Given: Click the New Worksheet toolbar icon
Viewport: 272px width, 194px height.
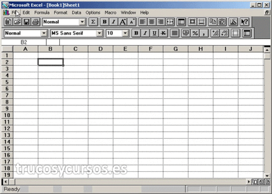Looking at the screenshot, I should point(8,22).
